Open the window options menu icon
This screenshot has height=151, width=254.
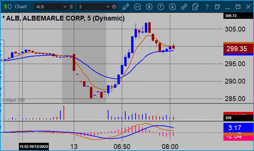(x=217, y=7)
